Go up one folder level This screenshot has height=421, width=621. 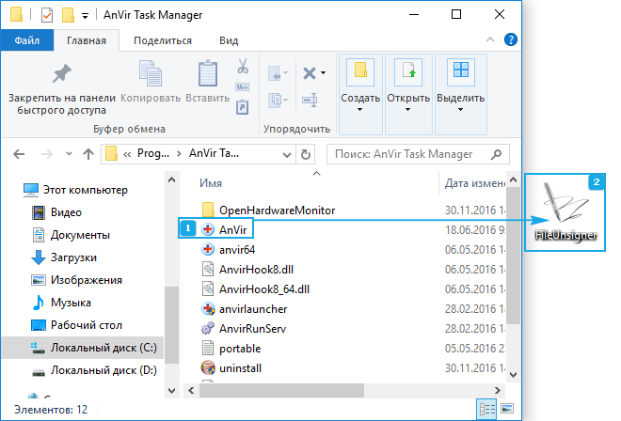[88, 153]
